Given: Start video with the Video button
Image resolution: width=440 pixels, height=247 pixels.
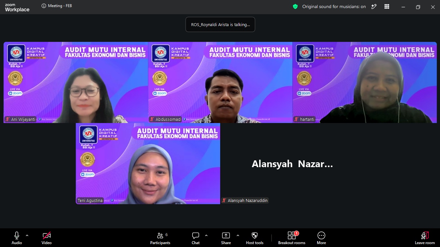Looking at the screenshot, I should tap(47, 238).
